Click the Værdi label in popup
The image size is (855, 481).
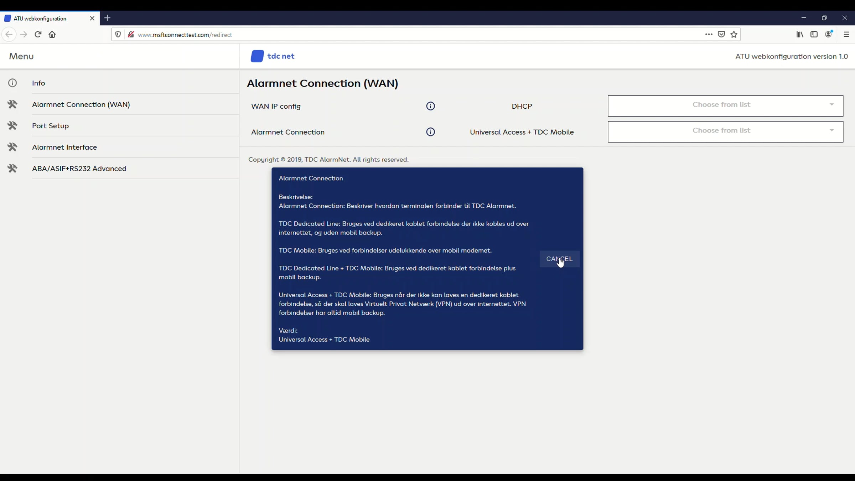[288, 331]
